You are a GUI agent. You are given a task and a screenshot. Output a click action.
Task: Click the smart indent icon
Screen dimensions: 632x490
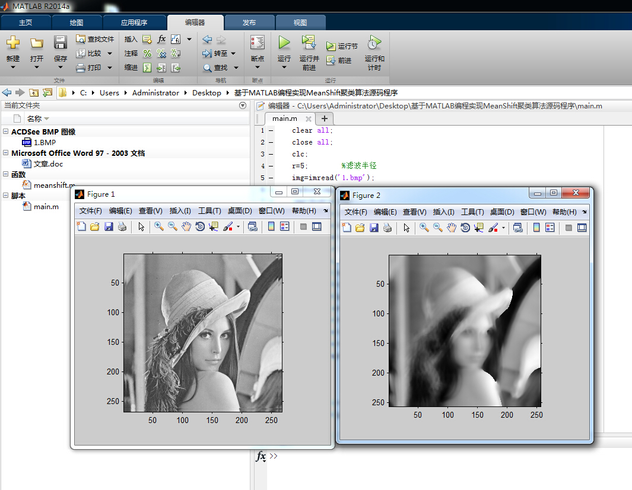pos(147,68)
